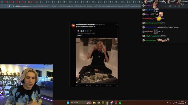Click the 'HOLY' chat message
This screenshot has height=105, width=188.
pos(161,32)
